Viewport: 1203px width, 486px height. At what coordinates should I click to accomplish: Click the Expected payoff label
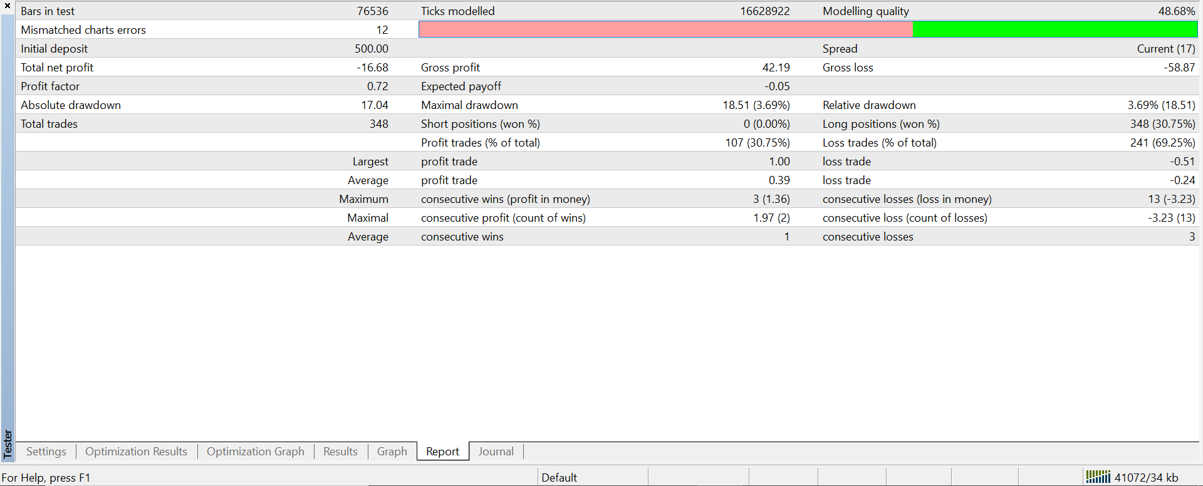[461, 86]
